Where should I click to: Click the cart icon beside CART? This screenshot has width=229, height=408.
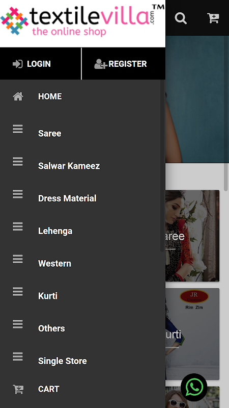[18, 389]
